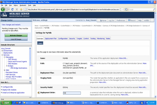The image size is (157, 105).
Task: Switch to the Notes tab
Action: click(x=108, y=39)
